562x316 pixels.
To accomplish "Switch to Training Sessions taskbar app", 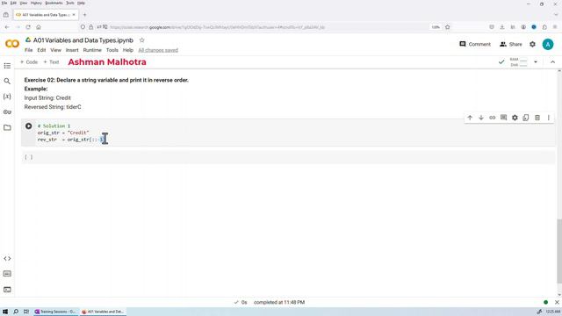I will tap(55, 312).
